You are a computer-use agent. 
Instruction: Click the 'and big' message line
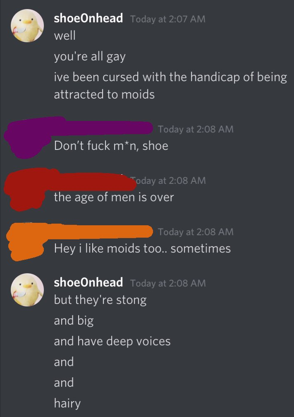click(x=74, y=321)
